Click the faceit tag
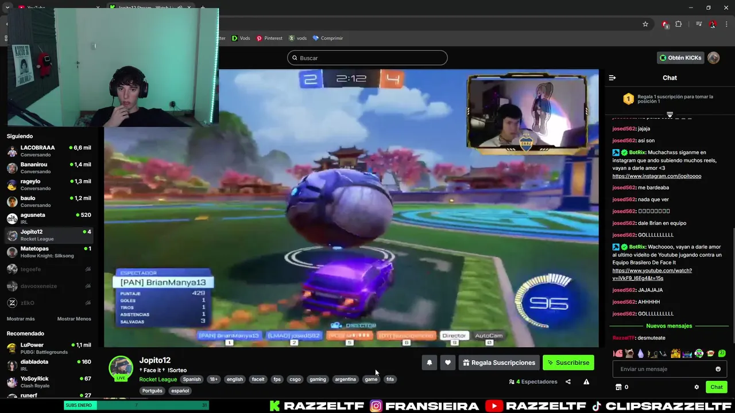735x413 pixels. coord(258,379)
